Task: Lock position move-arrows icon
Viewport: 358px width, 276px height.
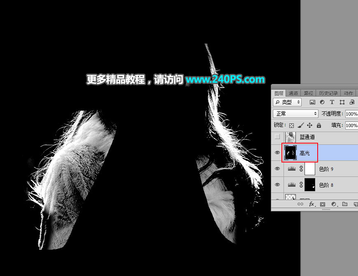Action: click(x=309, y=125)
